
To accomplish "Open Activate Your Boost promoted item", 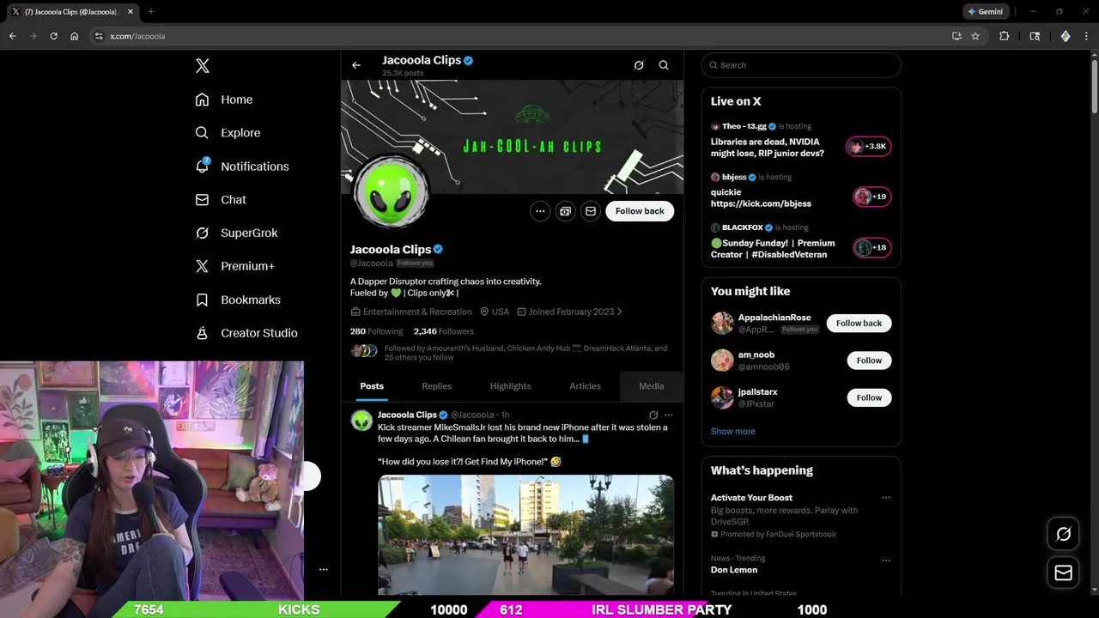I will tap(751, 498).
